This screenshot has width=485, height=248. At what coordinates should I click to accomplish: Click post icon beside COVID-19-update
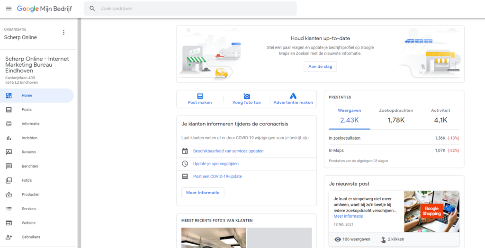coord(185,177)
